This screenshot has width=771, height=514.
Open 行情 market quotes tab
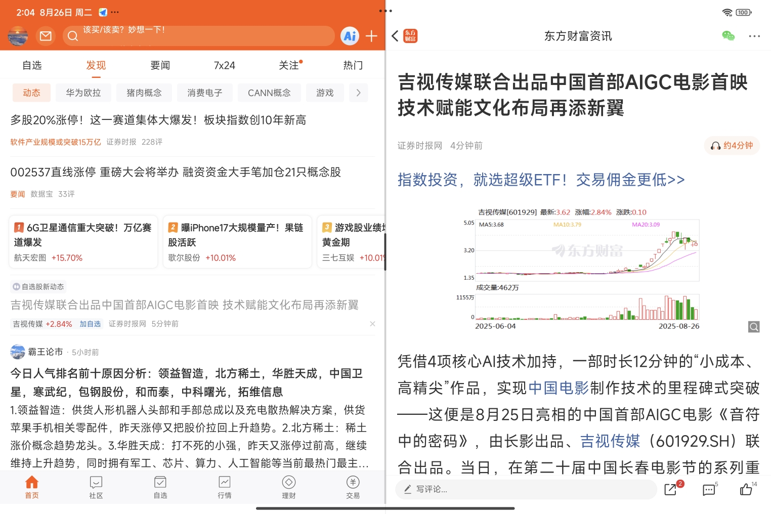coord(225,487)
